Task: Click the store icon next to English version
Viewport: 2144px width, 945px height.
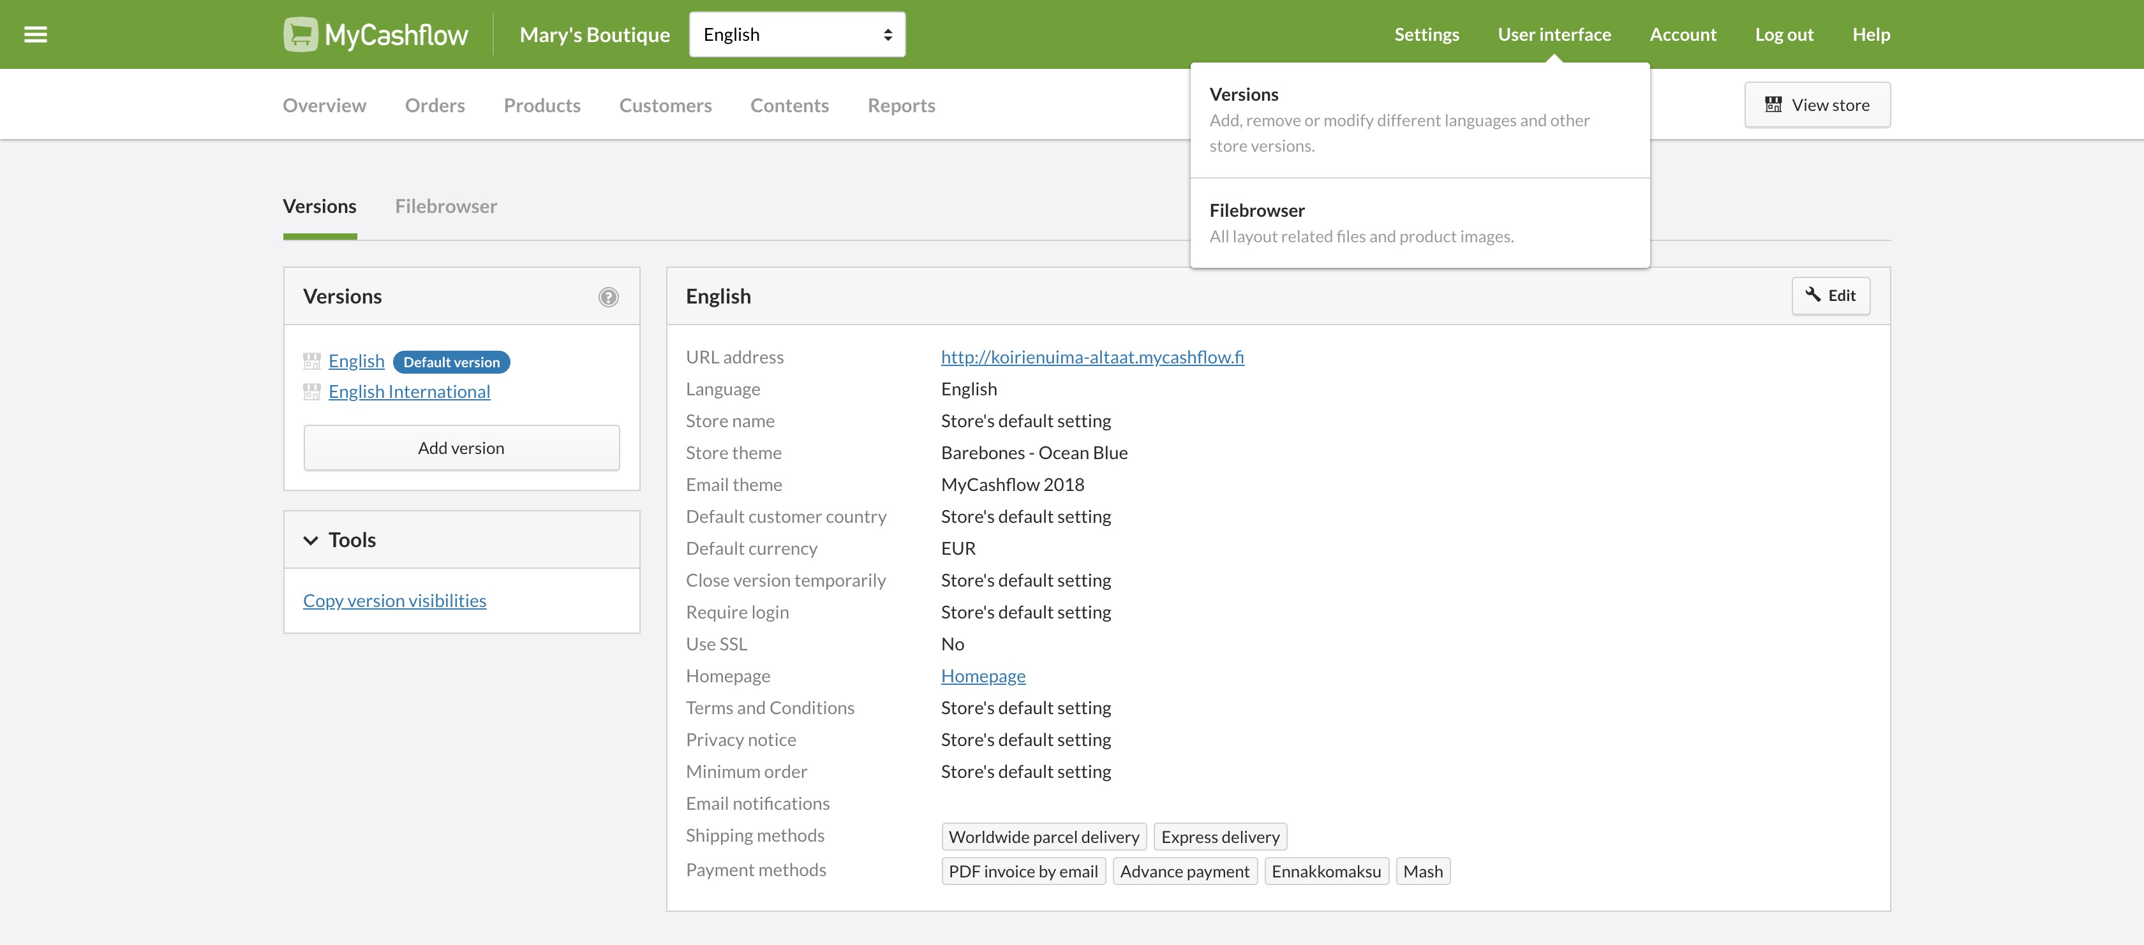Action: pos(312,361)
